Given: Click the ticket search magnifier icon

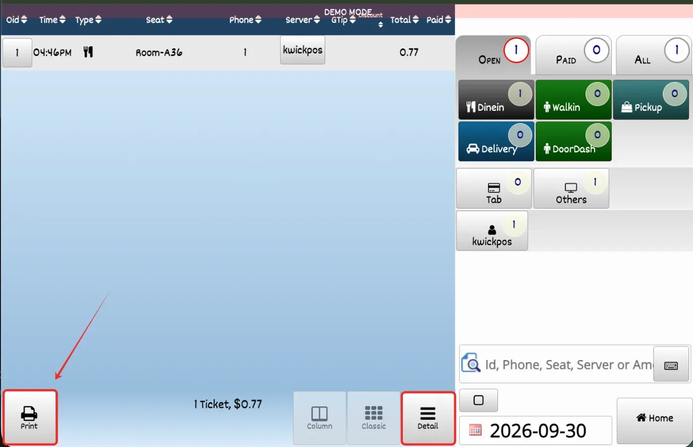Looking at the screenshot, I should coord(471,363).
